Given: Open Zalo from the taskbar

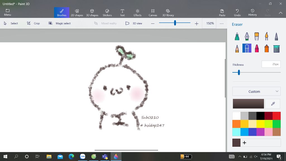Looking at the screenshot, I should pos(83,157).
